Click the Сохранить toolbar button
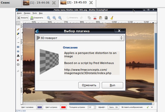165x112 pixels. (37, 18)
